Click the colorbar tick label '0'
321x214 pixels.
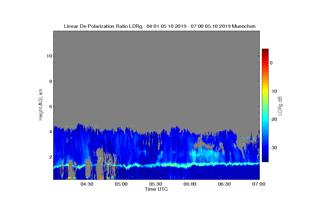click(271, 63)
